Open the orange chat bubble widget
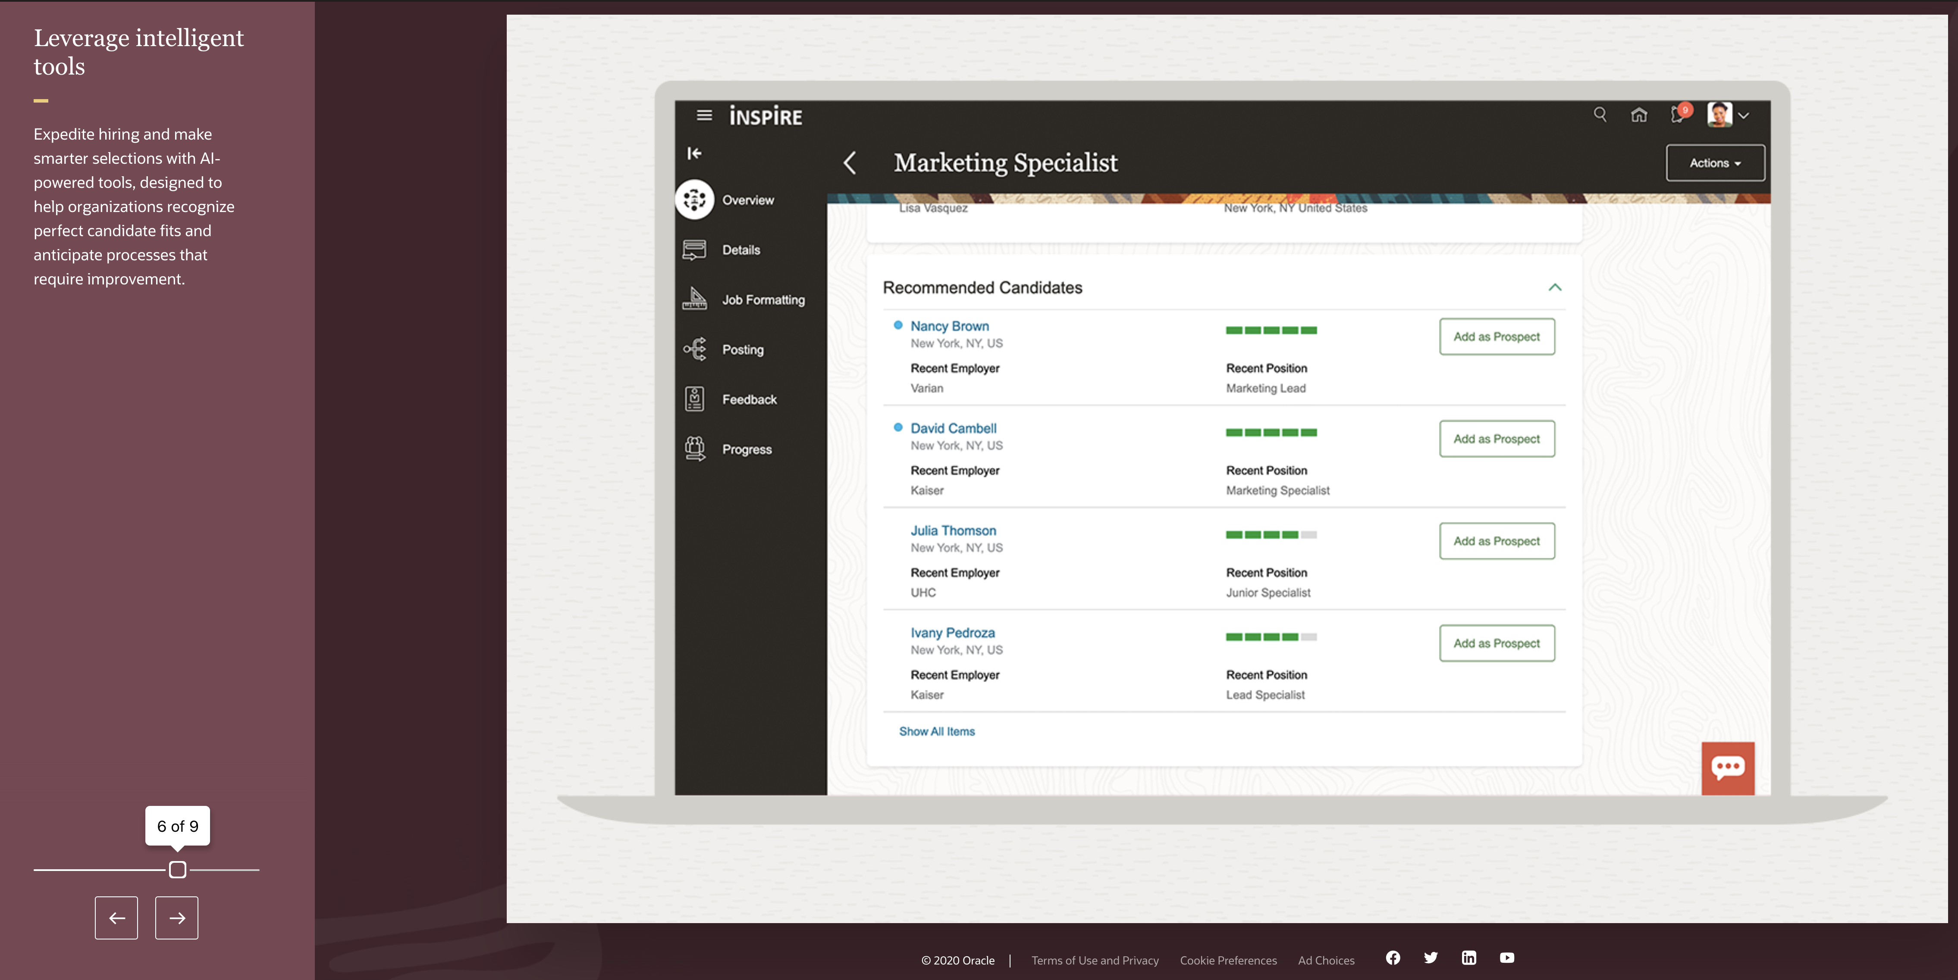Screen dimensions: 1958x980 pyautogui.click(x=1727, y=767)
